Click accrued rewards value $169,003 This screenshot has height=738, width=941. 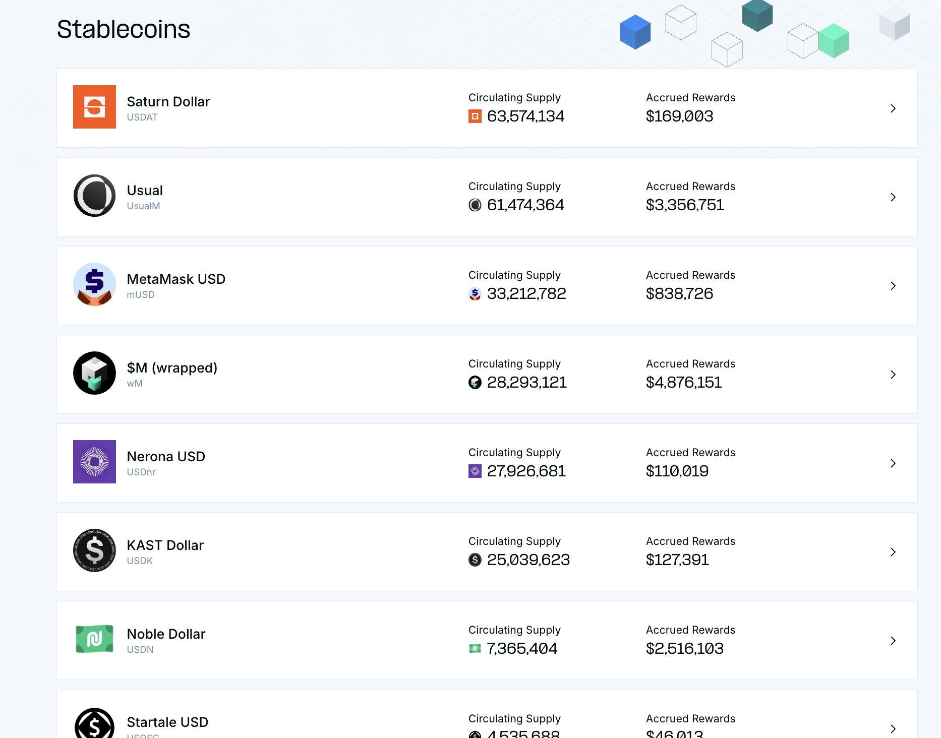[x=680, y=116]
